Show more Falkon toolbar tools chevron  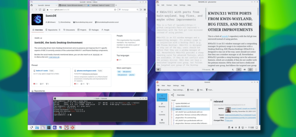pos(141,10)
